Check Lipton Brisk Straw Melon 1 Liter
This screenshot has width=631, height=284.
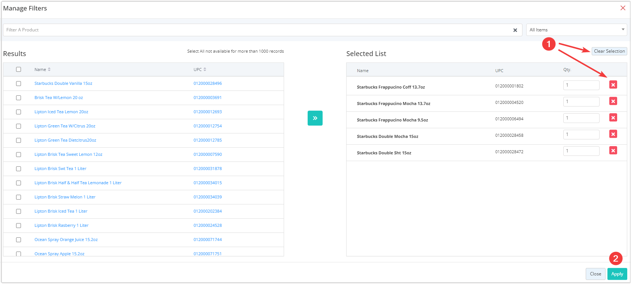tap(18, 197)
